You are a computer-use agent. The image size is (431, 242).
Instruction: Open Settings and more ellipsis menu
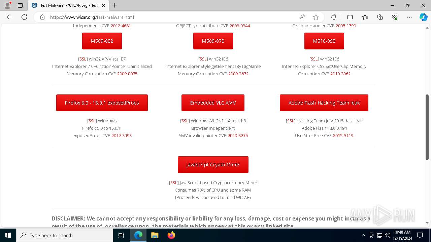[409, 17]
